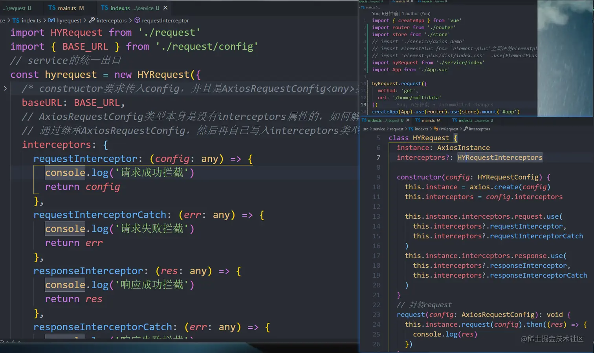The height and width of the screenshot is (353, 594).
Task: Open the service breadcrumb dropdown
Action: click(x=379, y=129)
